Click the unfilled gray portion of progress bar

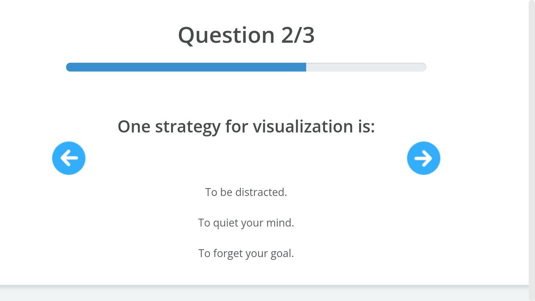(366, 67)
